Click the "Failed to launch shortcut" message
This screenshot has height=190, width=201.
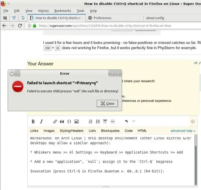click(x=63, y=83)
